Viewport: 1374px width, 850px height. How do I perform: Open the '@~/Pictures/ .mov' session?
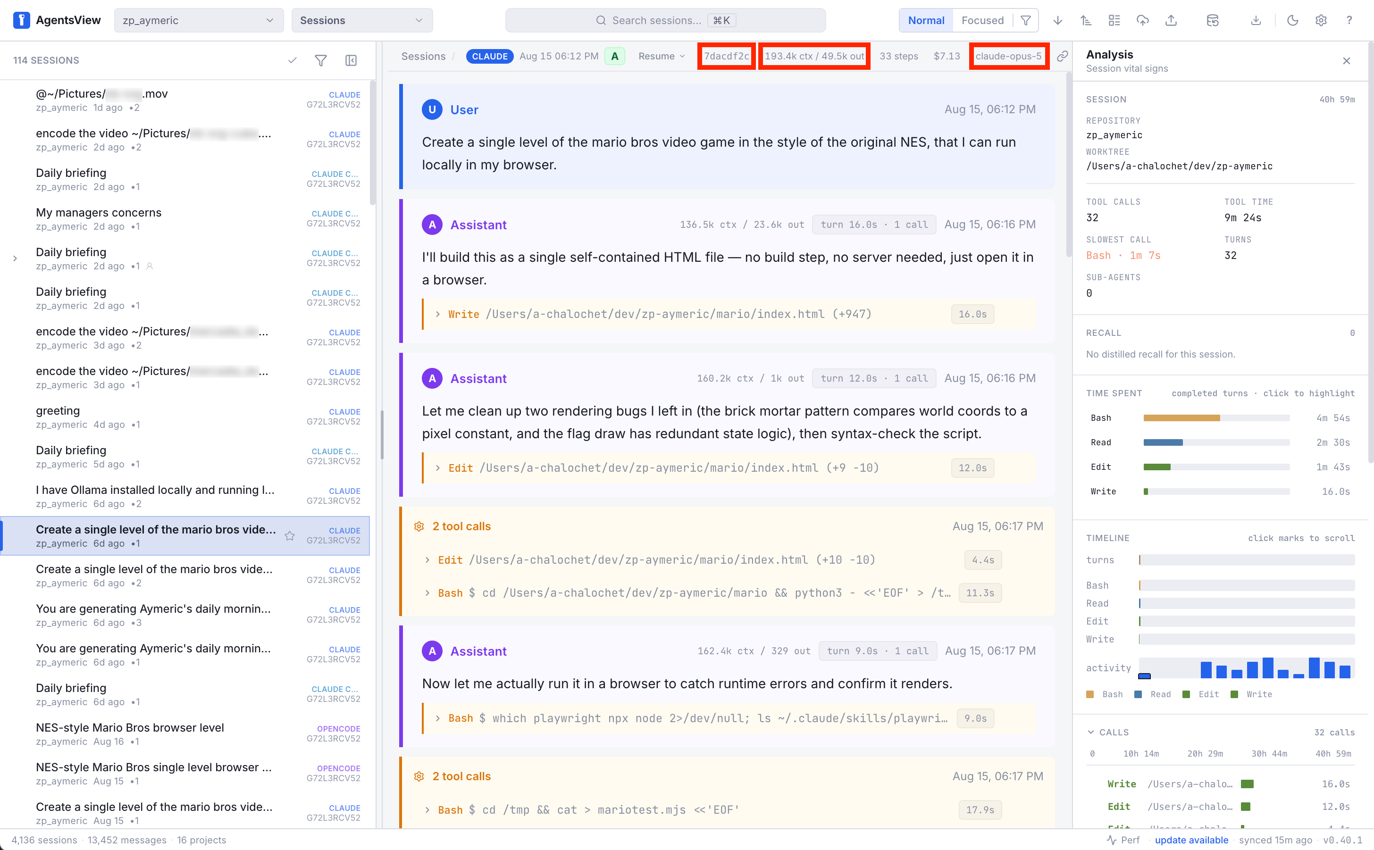[x=185, y=100]
